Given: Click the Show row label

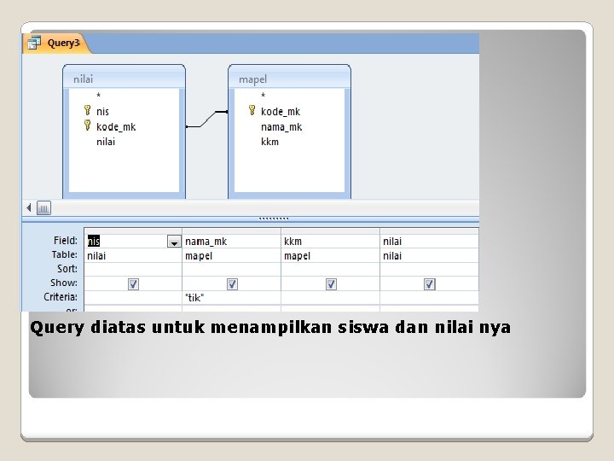Looking at the screenshot, I should (64, 283).
